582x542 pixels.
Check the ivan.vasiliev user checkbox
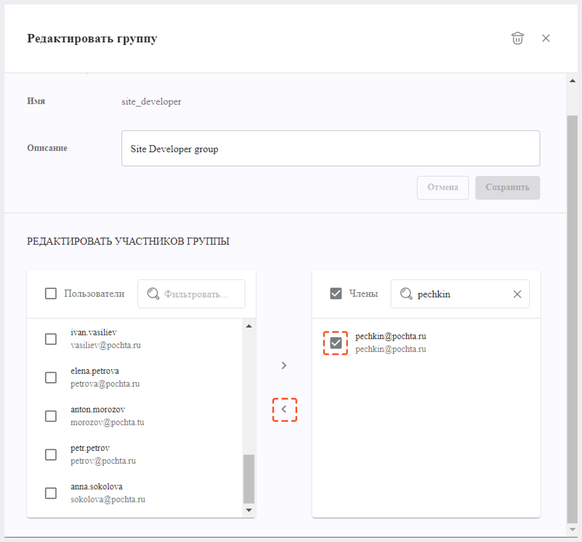[x=51, y=339]
